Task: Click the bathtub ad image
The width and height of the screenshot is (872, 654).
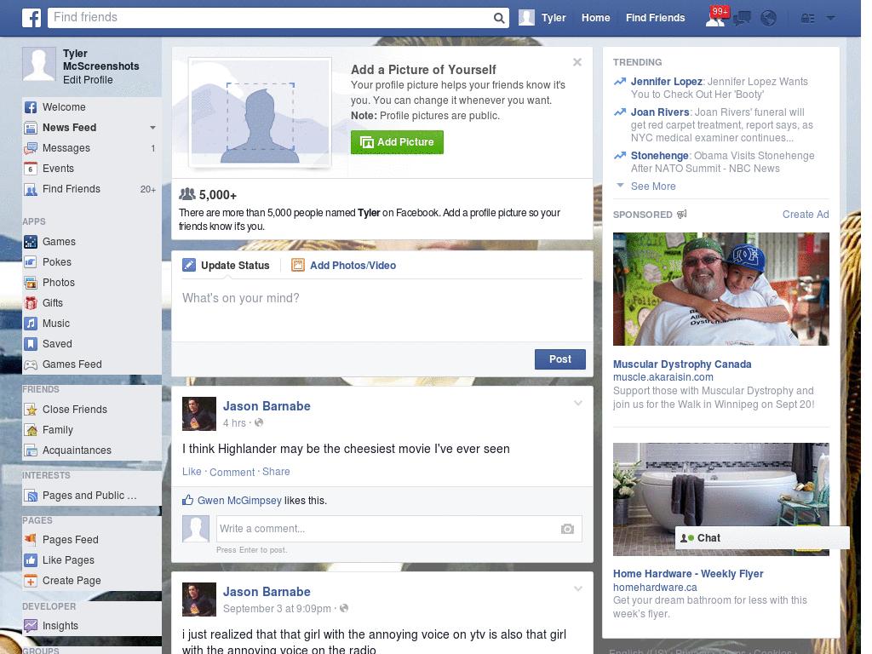Action: [720, 499]
